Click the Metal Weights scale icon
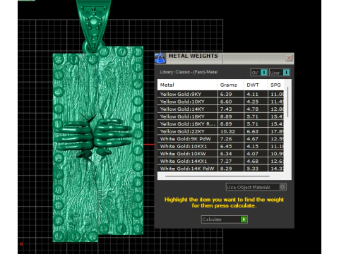Image resolution: width=339 pixels, height=254 pixels. coord(160,59)
